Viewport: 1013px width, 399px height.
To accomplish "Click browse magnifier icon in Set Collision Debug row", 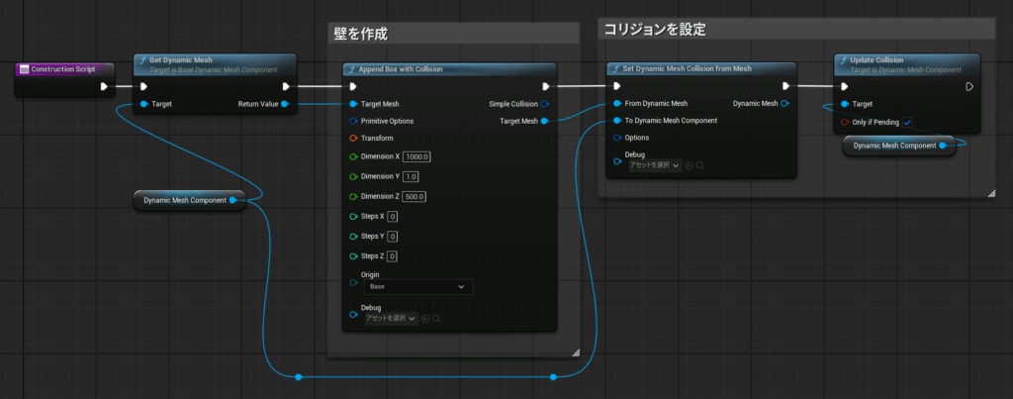I will tap(700, 165).
